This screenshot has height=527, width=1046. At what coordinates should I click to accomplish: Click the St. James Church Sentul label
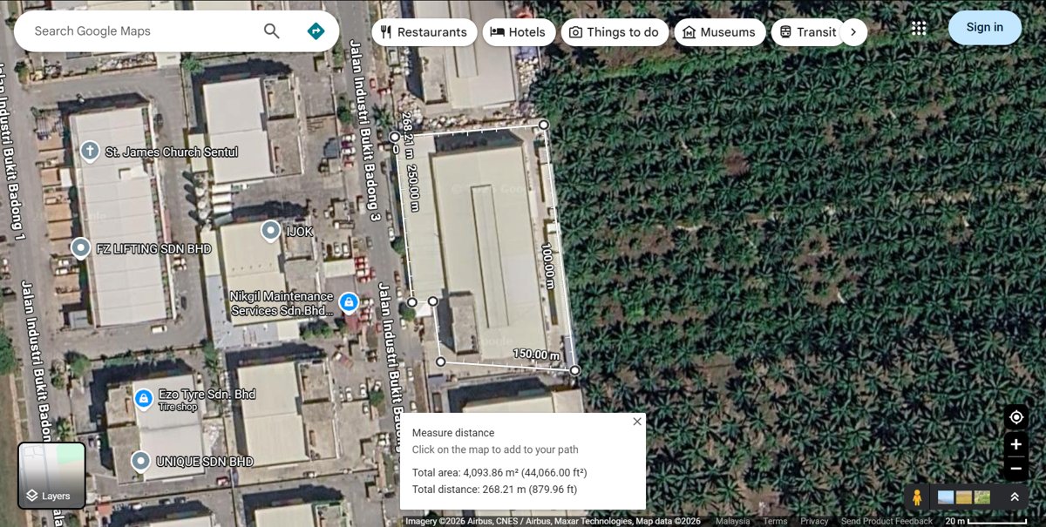point(172,152)
